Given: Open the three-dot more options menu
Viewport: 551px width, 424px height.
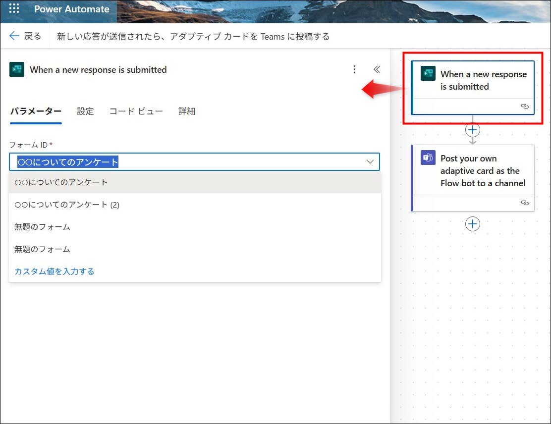Looking at the screenshot, I should click(354, 69).
